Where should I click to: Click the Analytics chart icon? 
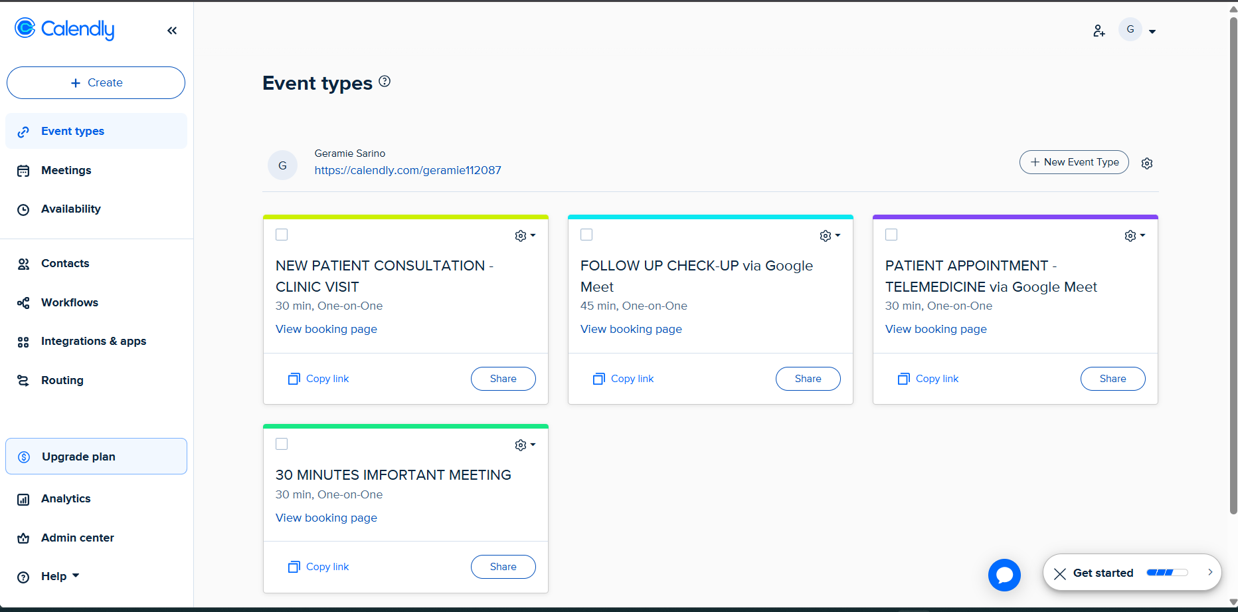click(x=23, y=499)
